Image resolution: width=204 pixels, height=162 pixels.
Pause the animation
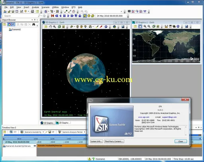point(65,16)
